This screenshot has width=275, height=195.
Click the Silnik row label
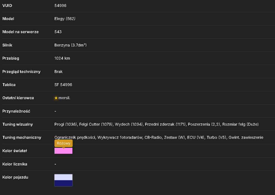[x=7, y=45]
